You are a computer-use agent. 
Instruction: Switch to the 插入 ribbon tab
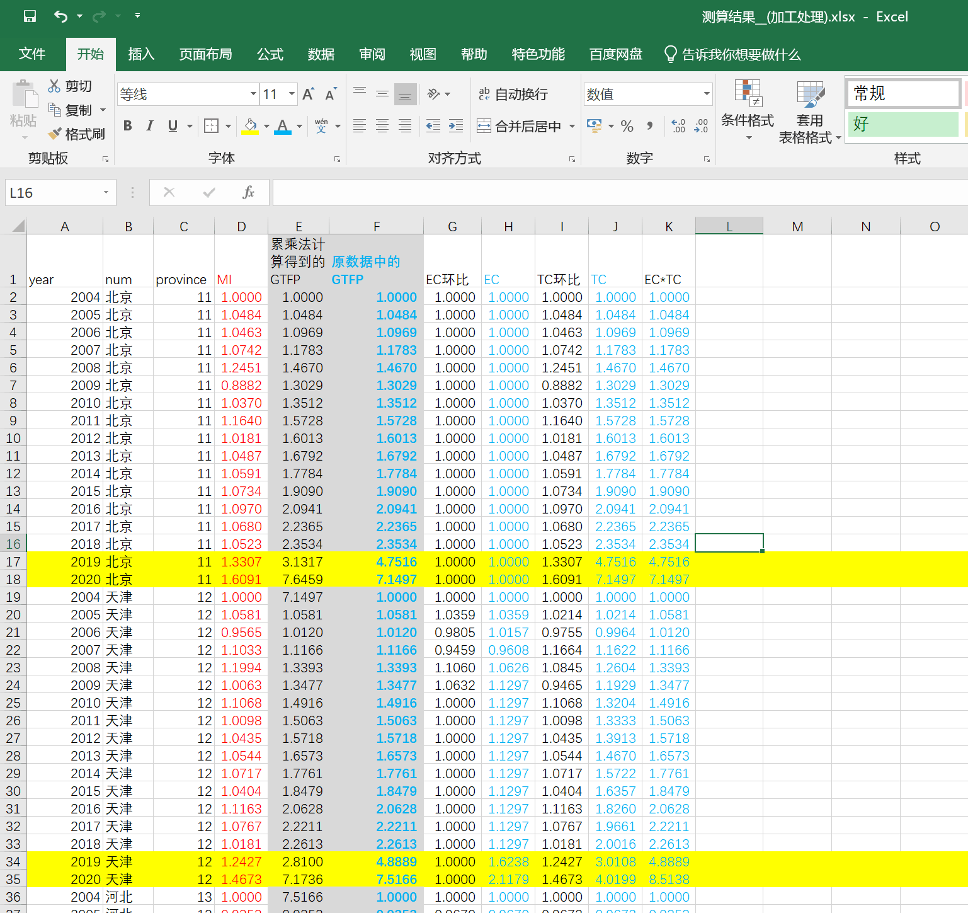pos(141,55)
